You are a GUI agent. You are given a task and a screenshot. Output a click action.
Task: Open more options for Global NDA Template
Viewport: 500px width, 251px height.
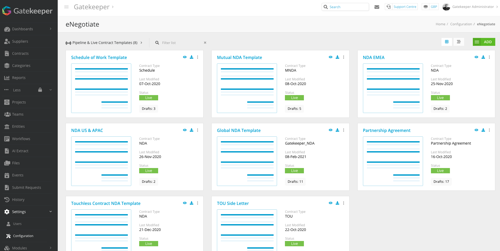pos(343,130)
